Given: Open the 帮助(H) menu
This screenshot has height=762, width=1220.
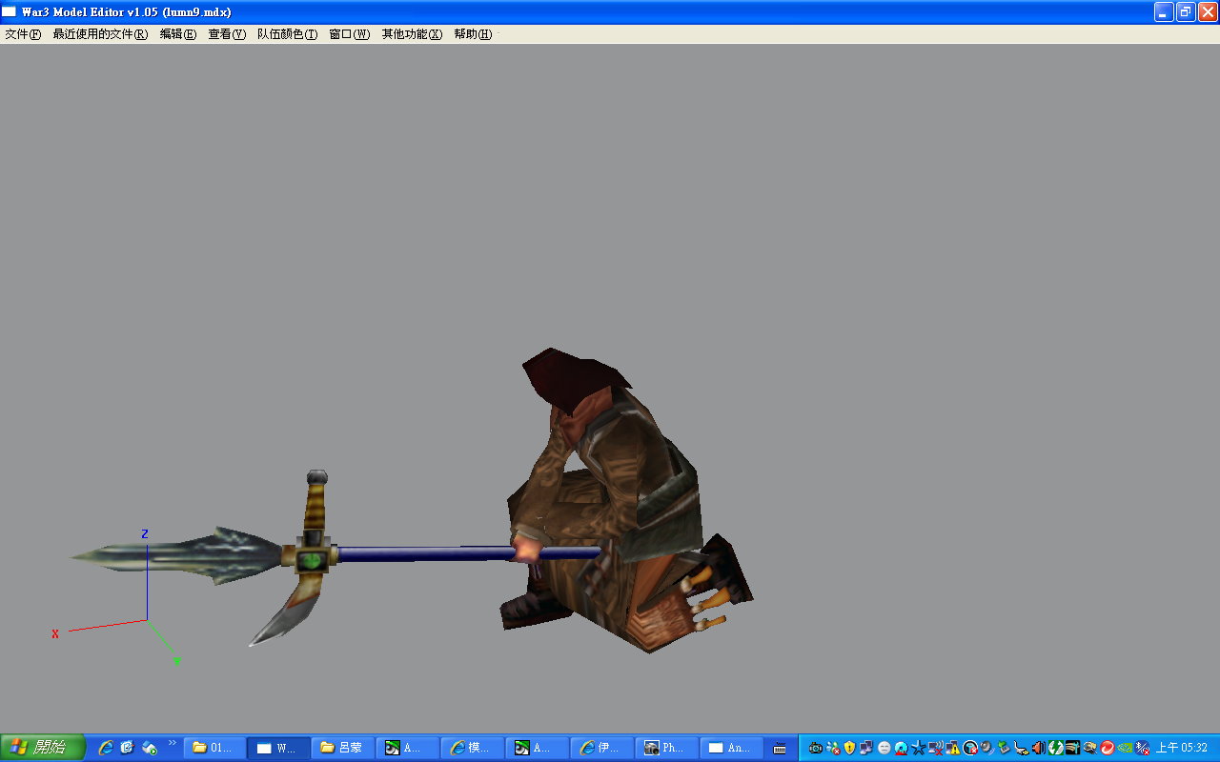Looking at the screenshot, I should [x=473, y=34].
